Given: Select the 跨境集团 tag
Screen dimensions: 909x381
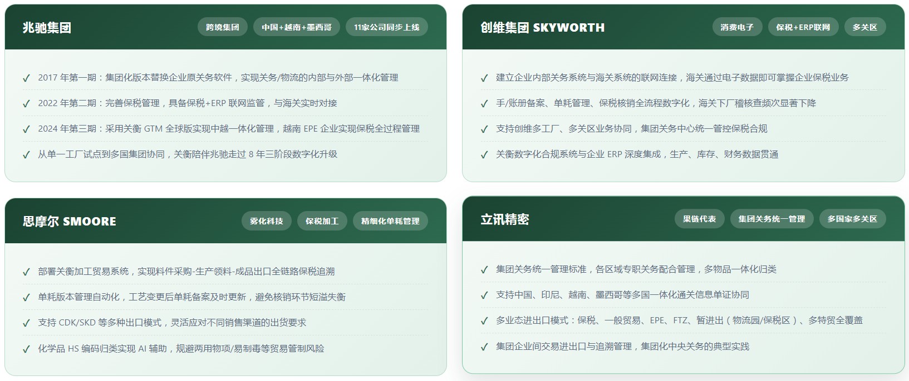Looking at the screenshot, I should [x=223, y=27].
